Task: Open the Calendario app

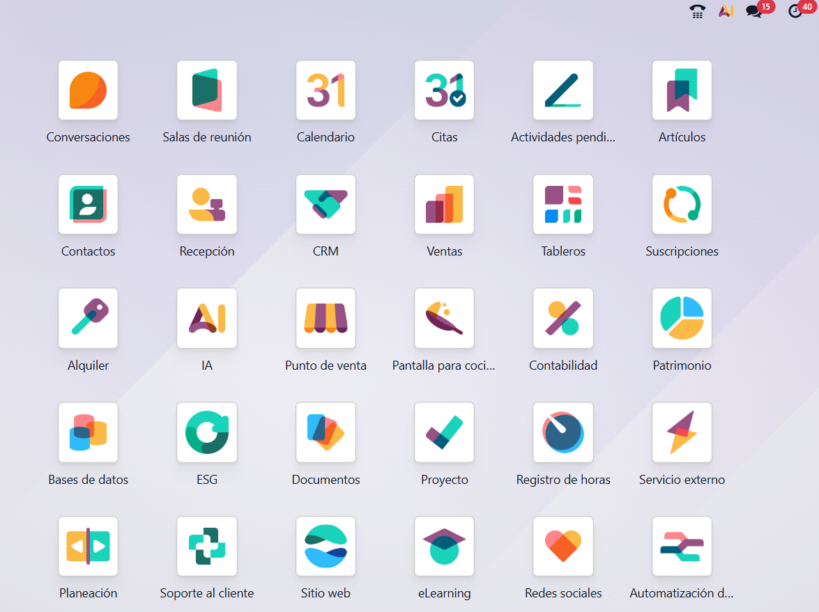Action: click(x=326, y=90)
